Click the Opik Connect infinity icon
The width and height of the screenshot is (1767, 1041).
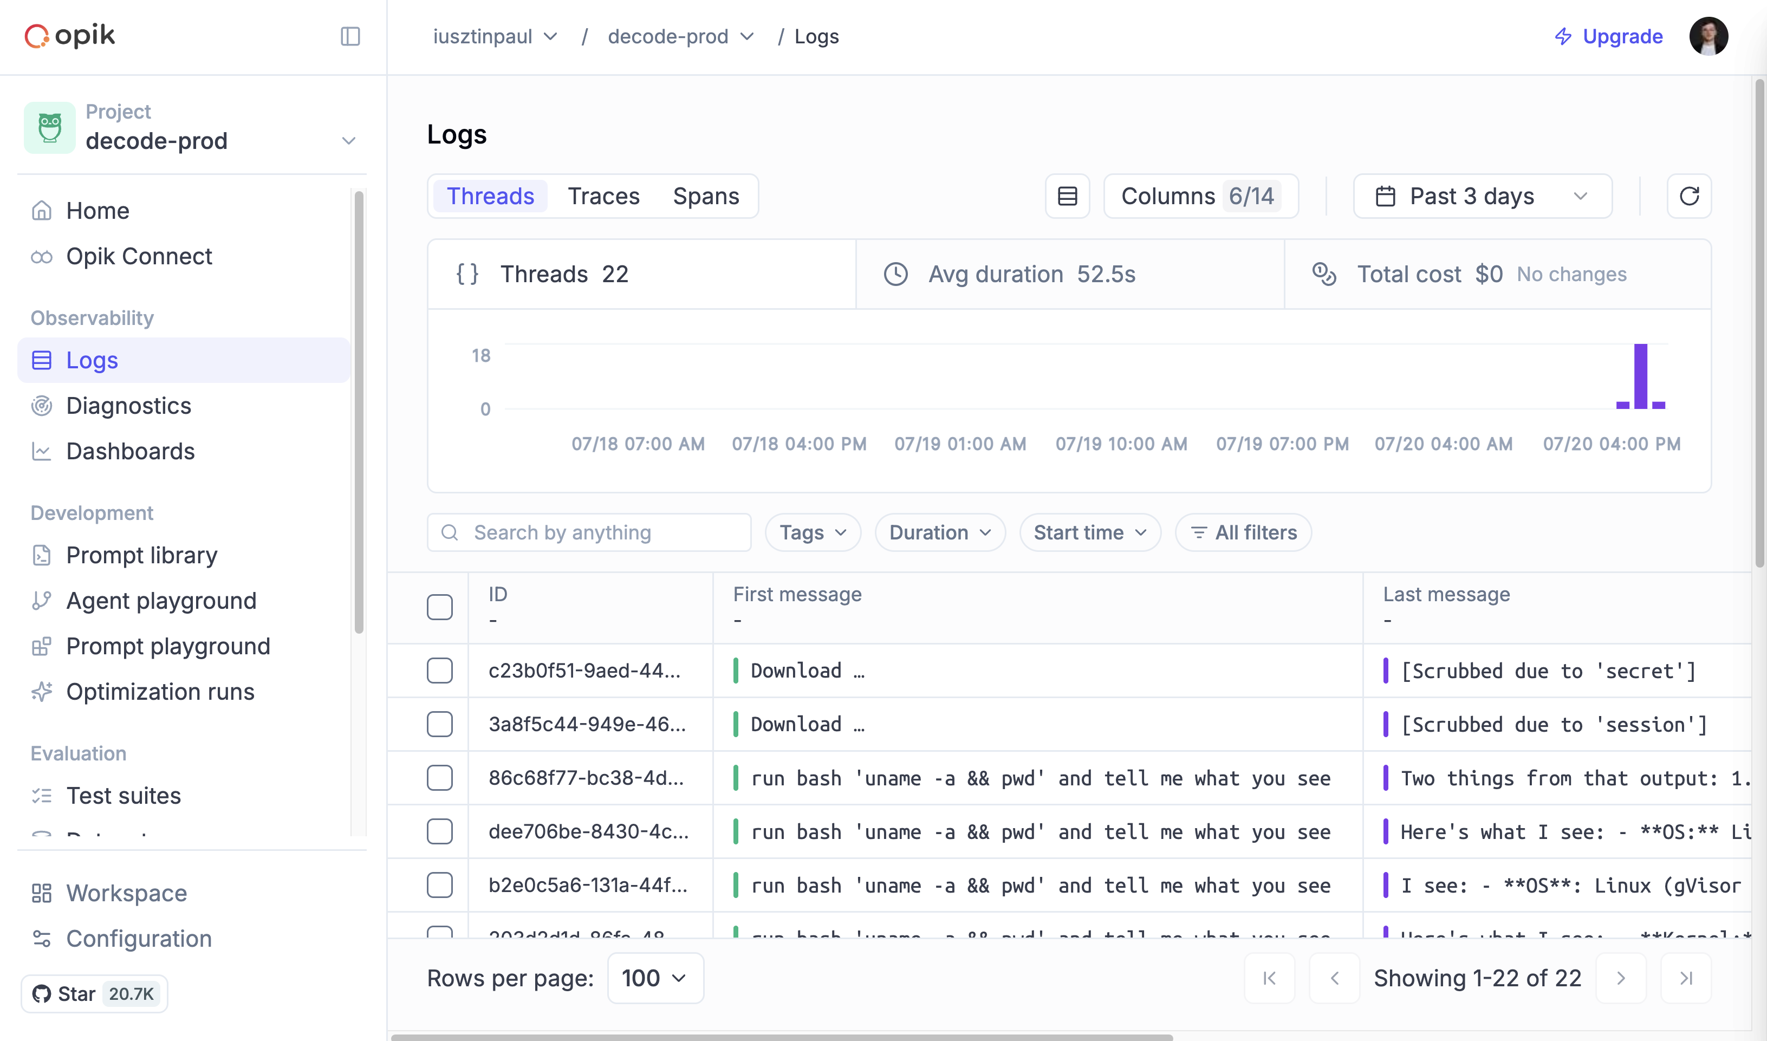point(41,257)
